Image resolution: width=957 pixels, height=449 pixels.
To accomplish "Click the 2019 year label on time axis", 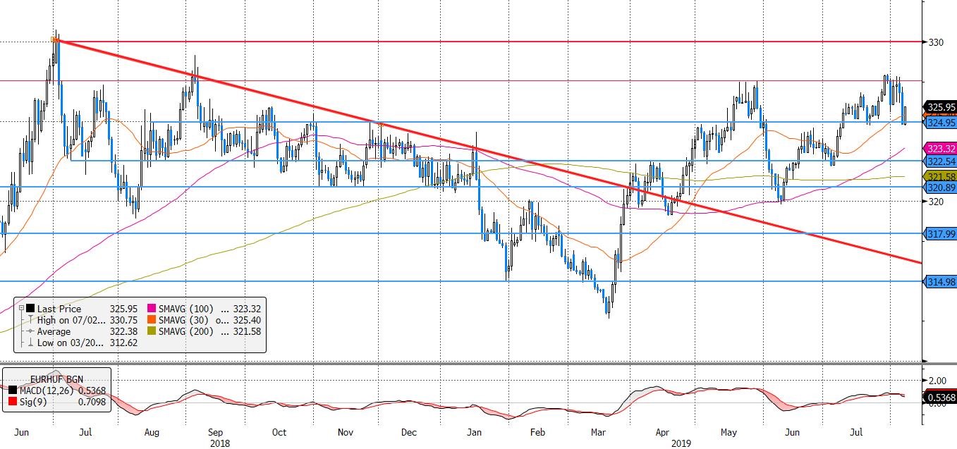I will pos(681,443).
